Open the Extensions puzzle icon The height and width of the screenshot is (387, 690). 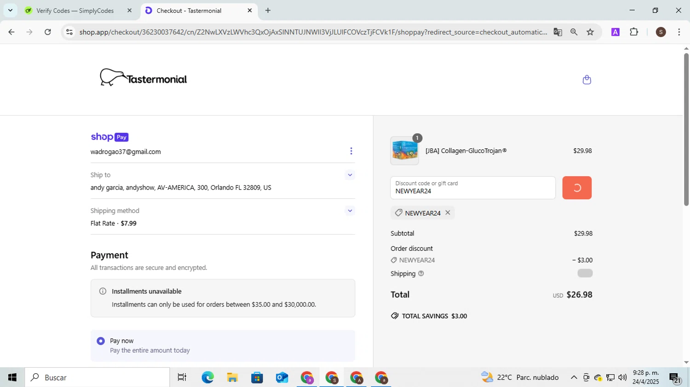pos(634,32)
